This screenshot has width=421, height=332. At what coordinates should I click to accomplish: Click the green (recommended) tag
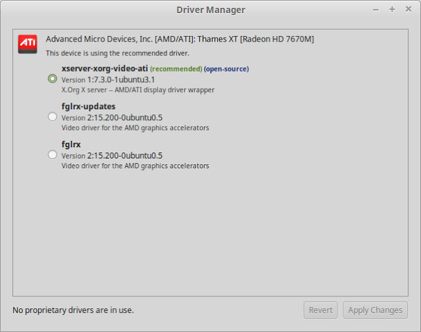[176, 69]
